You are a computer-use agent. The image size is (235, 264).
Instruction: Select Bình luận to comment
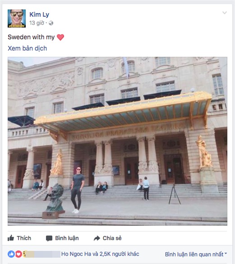coord(62,238)
